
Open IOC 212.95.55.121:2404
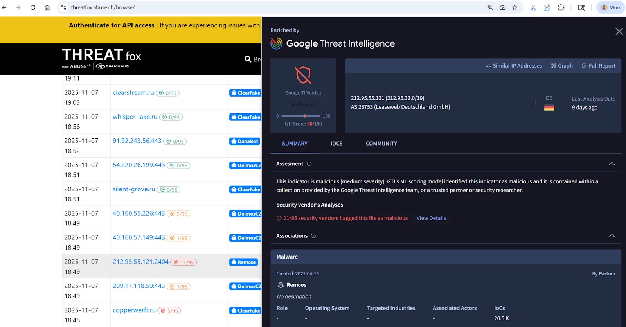click(140, 262)
